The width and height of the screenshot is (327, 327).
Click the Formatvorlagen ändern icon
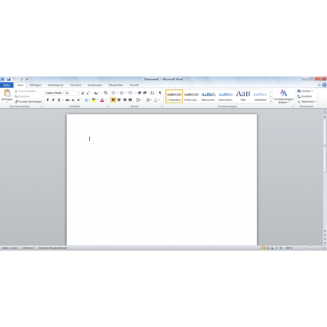[x=284, y=94]
